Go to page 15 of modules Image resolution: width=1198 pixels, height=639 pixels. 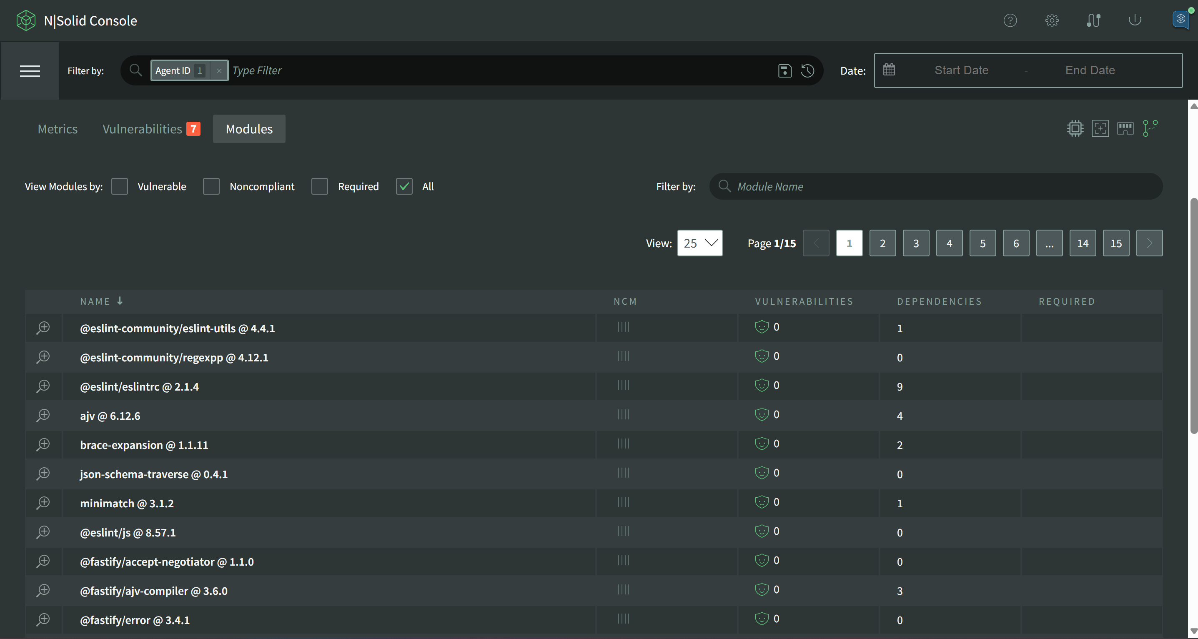1116,243
